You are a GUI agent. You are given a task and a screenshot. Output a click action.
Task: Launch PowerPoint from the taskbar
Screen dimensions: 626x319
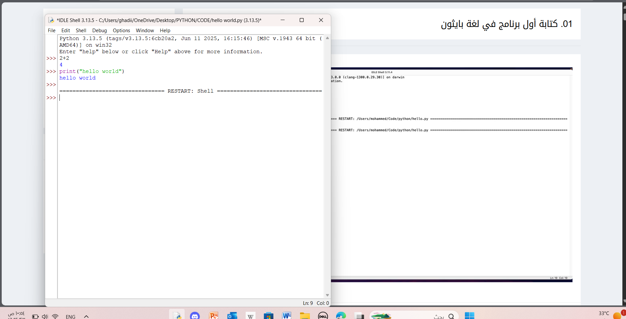click(213, 316)
